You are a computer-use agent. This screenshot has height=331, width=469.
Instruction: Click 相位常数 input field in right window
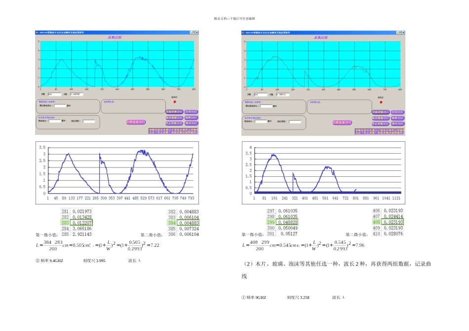click(x=295, y=122)
